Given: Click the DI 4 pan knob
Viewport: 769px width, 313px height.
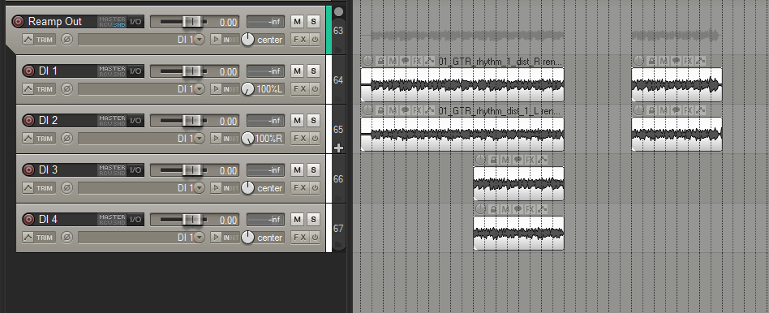Looking at the screenshot, I should (x=247, y=238).
